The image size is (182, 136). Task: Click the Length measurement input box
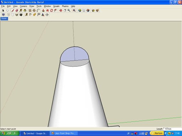tap(172, 129)
